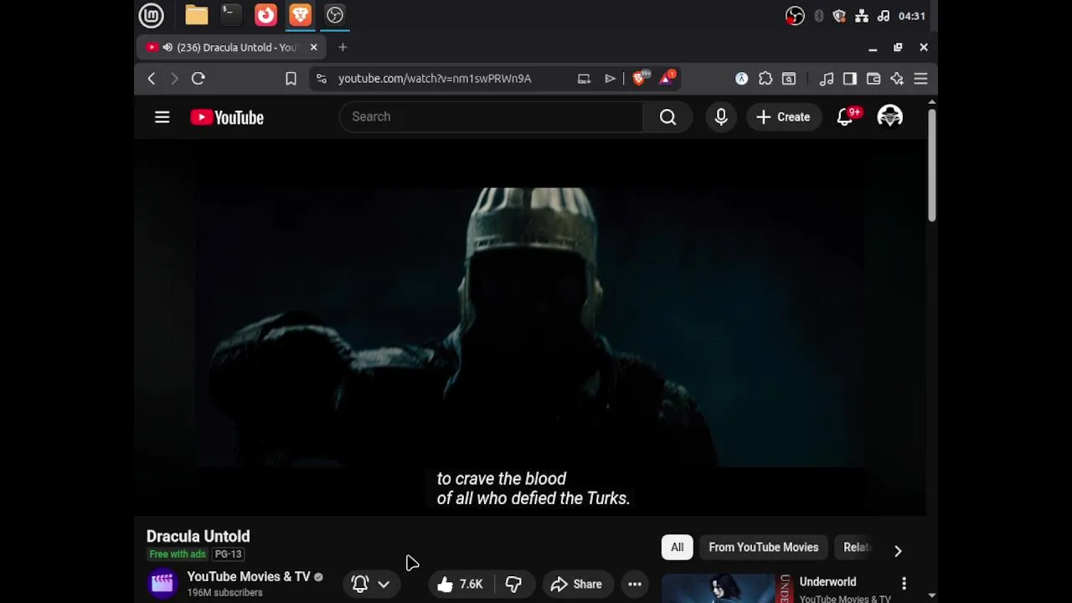
Task: Click the Free with ads badge
Action: tap(178, 554)
